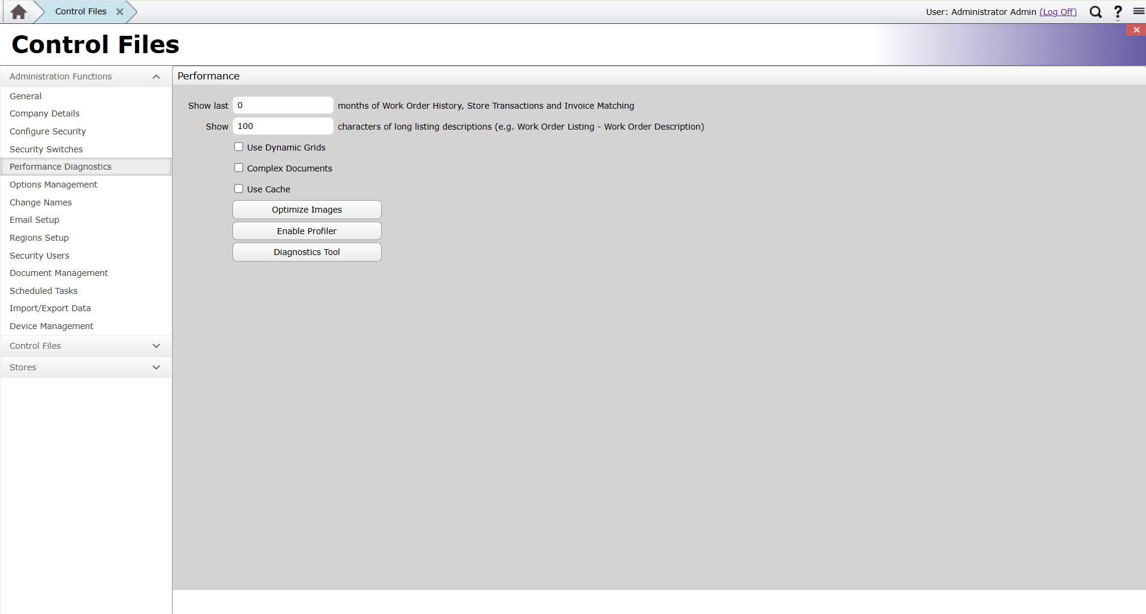Image resolution: width=1146 pixels, height=614 pixels.
Task: Click the Enable Profiler button
Action: coord(307,231)
